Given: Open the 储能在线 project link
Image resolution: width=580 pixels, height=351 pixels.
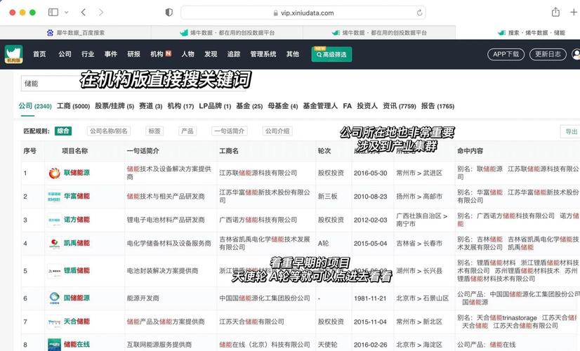Looking at the screenshot, I should point(77,345).
